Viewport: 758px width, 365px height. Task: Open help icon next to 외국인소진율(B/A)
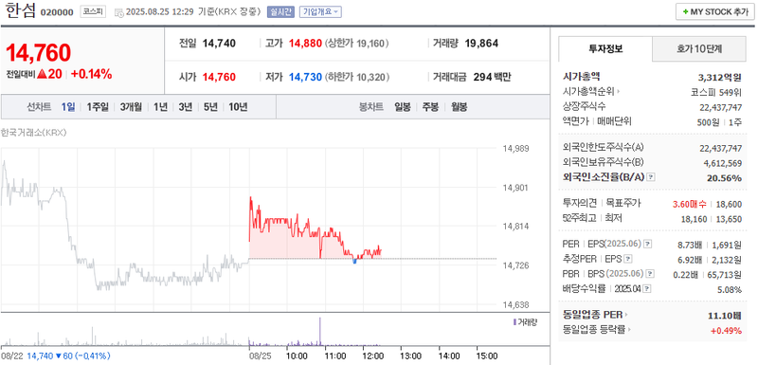(x=651, y=177)
